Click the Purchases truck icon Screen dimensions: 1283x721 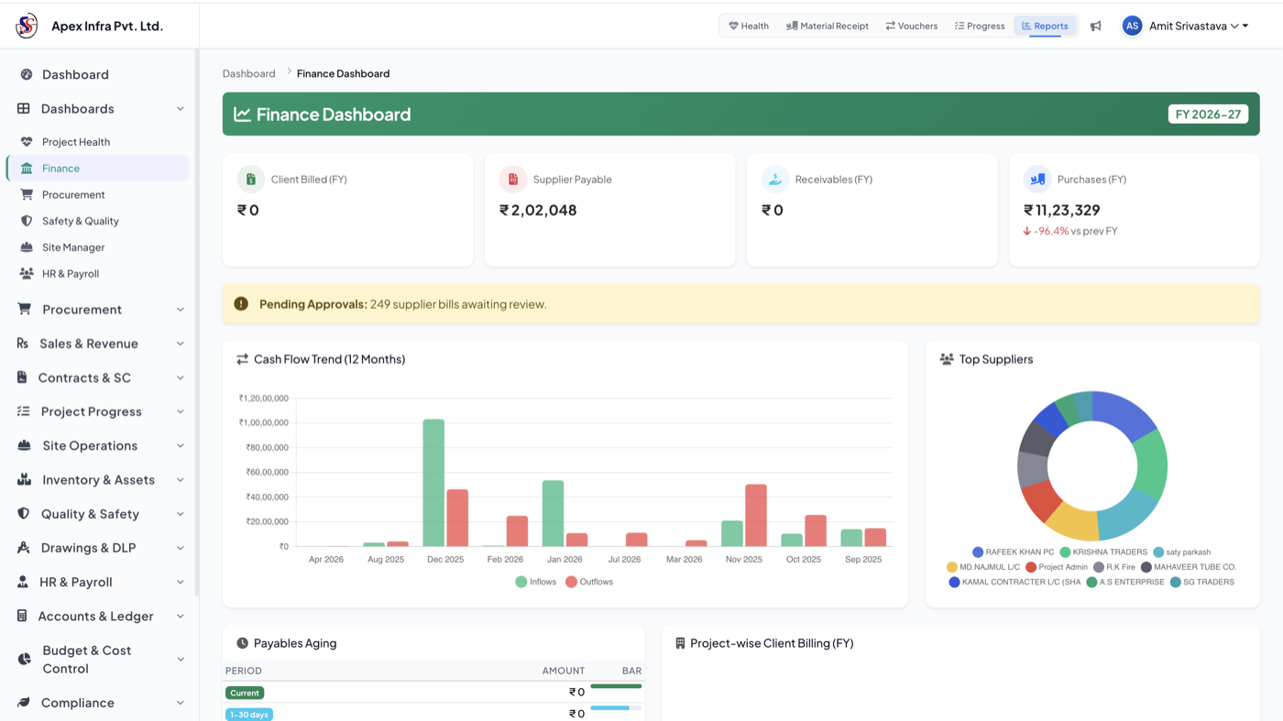click(x=1037, y=180)
